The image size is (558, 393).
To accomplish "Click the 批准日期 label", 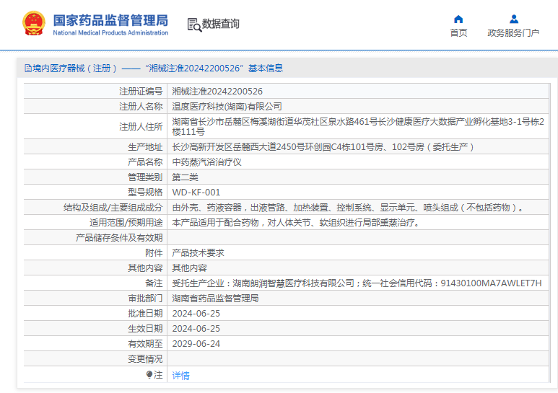I will 145,314.
